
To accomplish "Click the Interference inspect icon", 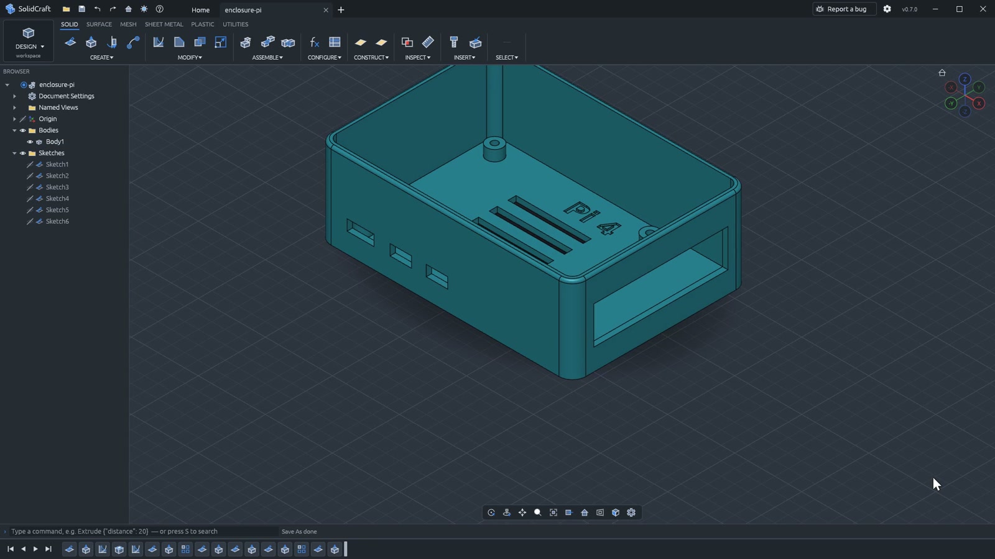I will tap(407, 42).
